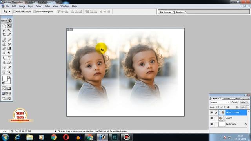The width and height of the screenshot is (251, 141).
Task: Switch to Quick Mask mode
Action: [x=9, y=88]
